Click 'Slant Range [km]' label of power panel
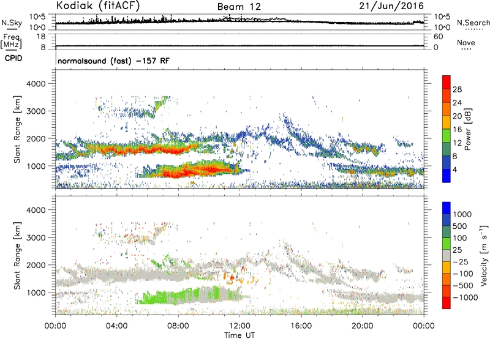Screen dimensions: 490x339 pos(17,130)
